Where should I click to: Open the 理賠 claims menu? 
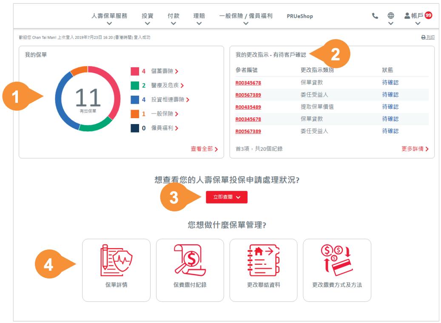pos(198,16)
